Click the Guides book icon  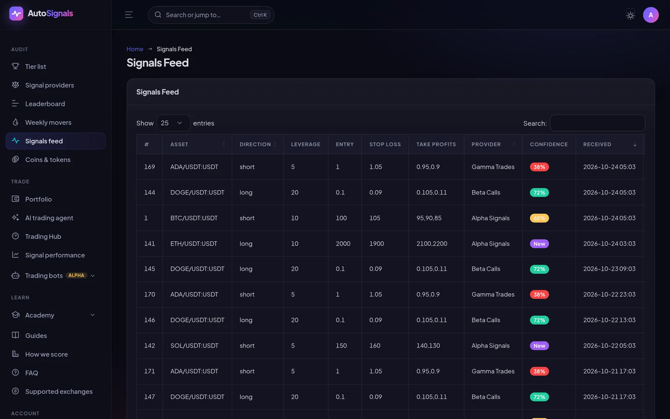pyautogui.click(x=15, y=335)
